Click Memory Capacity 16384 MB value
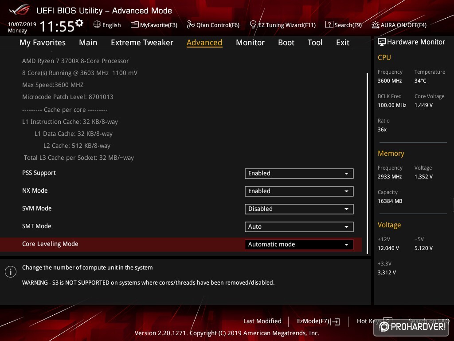Screen dimensions: 454x341 390,201
